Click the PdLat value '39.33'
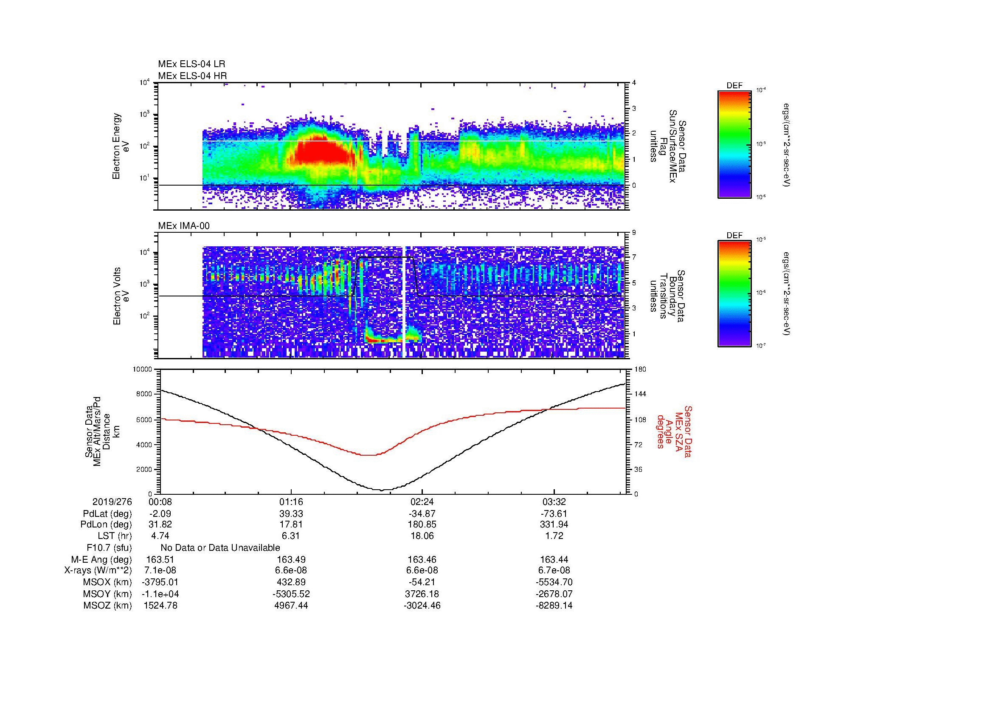The width and height of the screenshot is (993, 702). pos(291,513)
